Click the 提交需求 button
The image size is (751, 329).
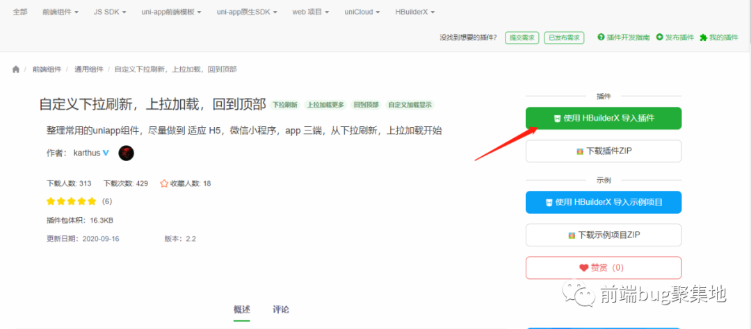522,37
